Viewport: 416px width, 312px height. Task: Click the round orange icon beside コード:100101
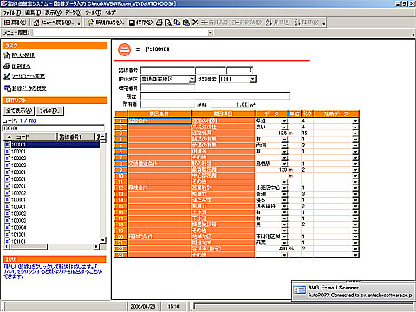[125, 49]
